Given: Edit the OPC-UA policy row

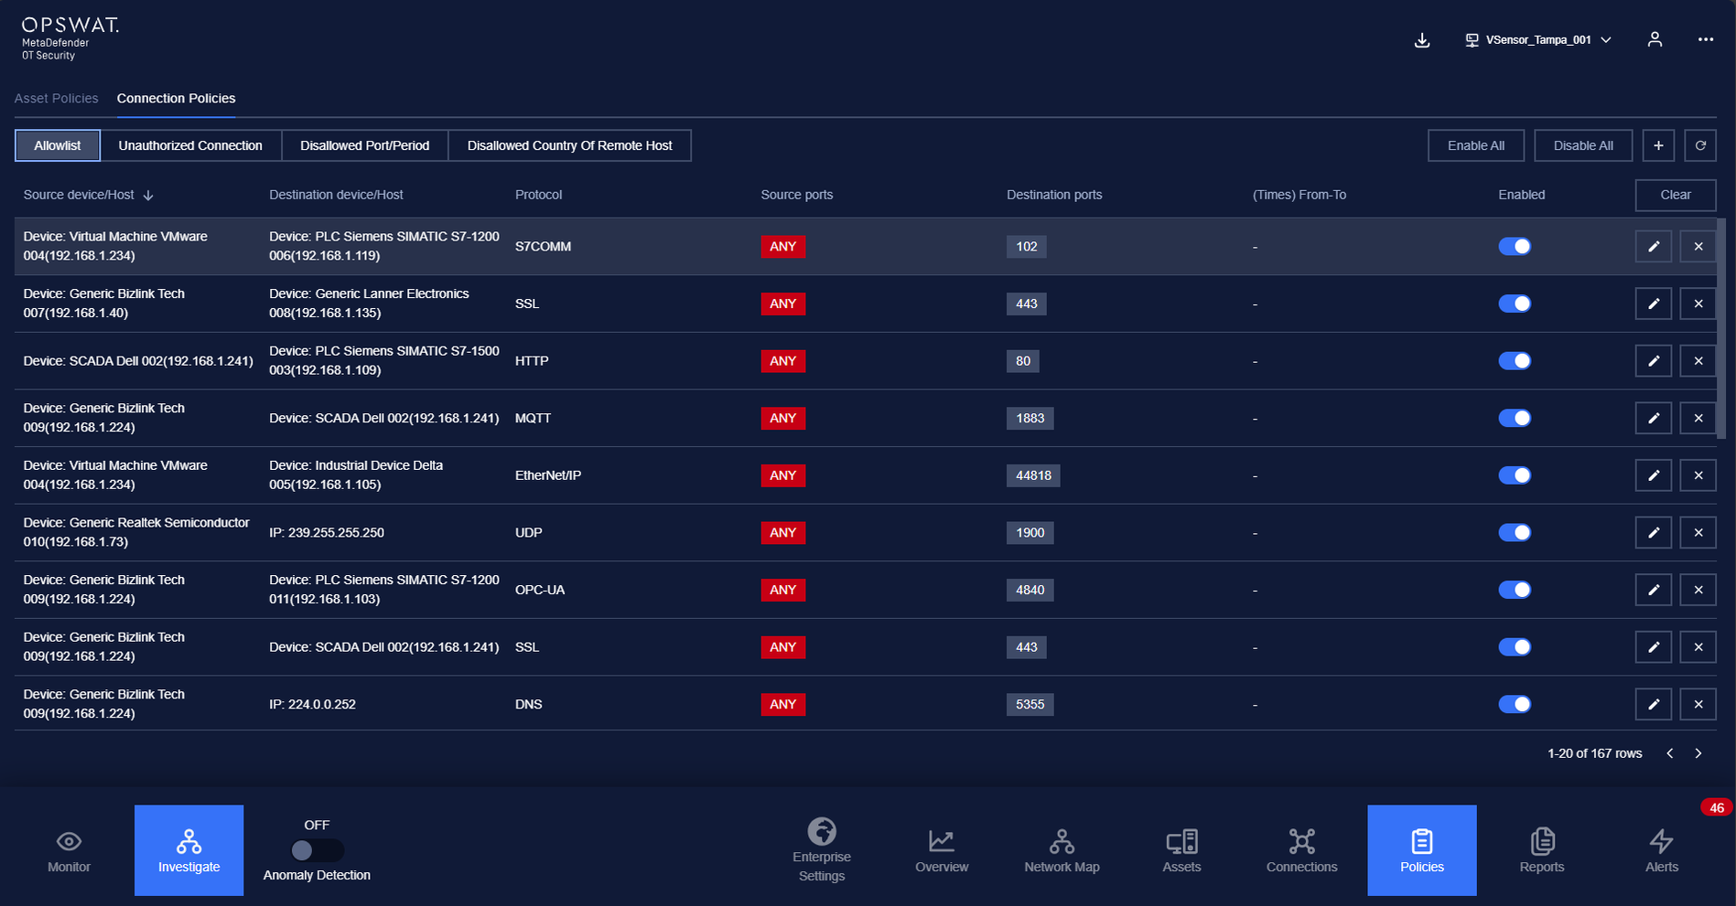Looking at the screenshot, I should 1654,590.
